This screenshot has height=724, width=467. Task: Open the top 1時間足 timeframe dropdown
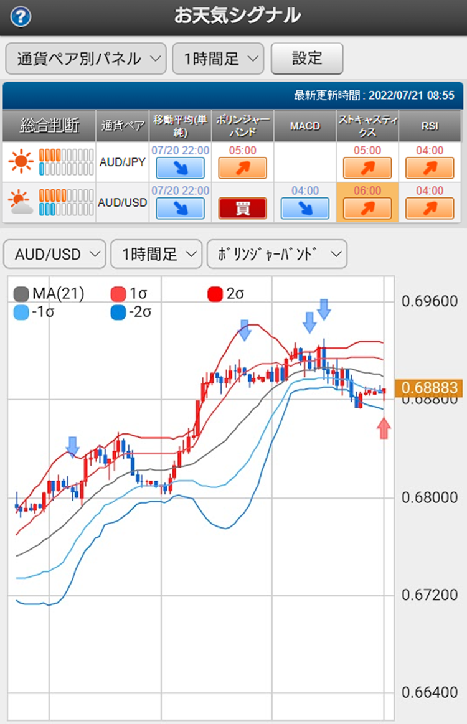pyautogui.click(x=218, y=59)
